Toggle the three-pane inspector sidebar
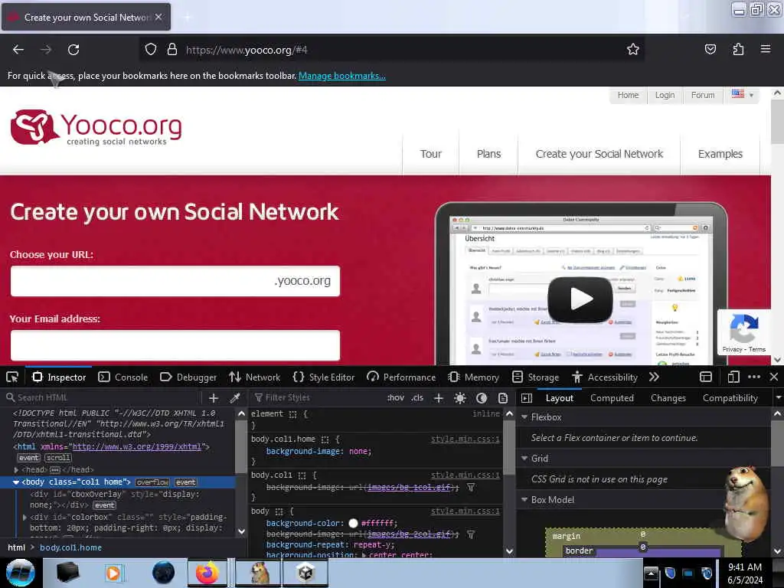 pyautogui.click(x=527, y=398)
